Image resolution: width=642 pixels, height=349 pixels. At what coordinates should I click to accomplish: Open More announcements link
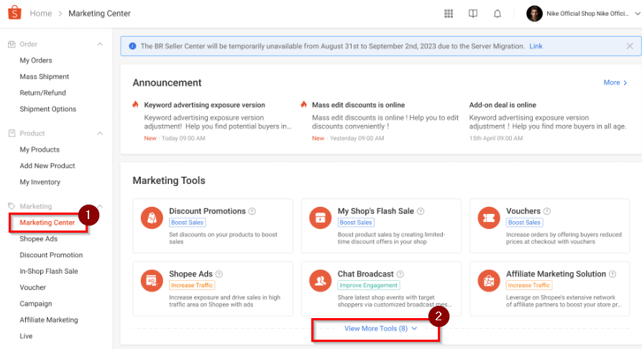[x=615, y=83]
